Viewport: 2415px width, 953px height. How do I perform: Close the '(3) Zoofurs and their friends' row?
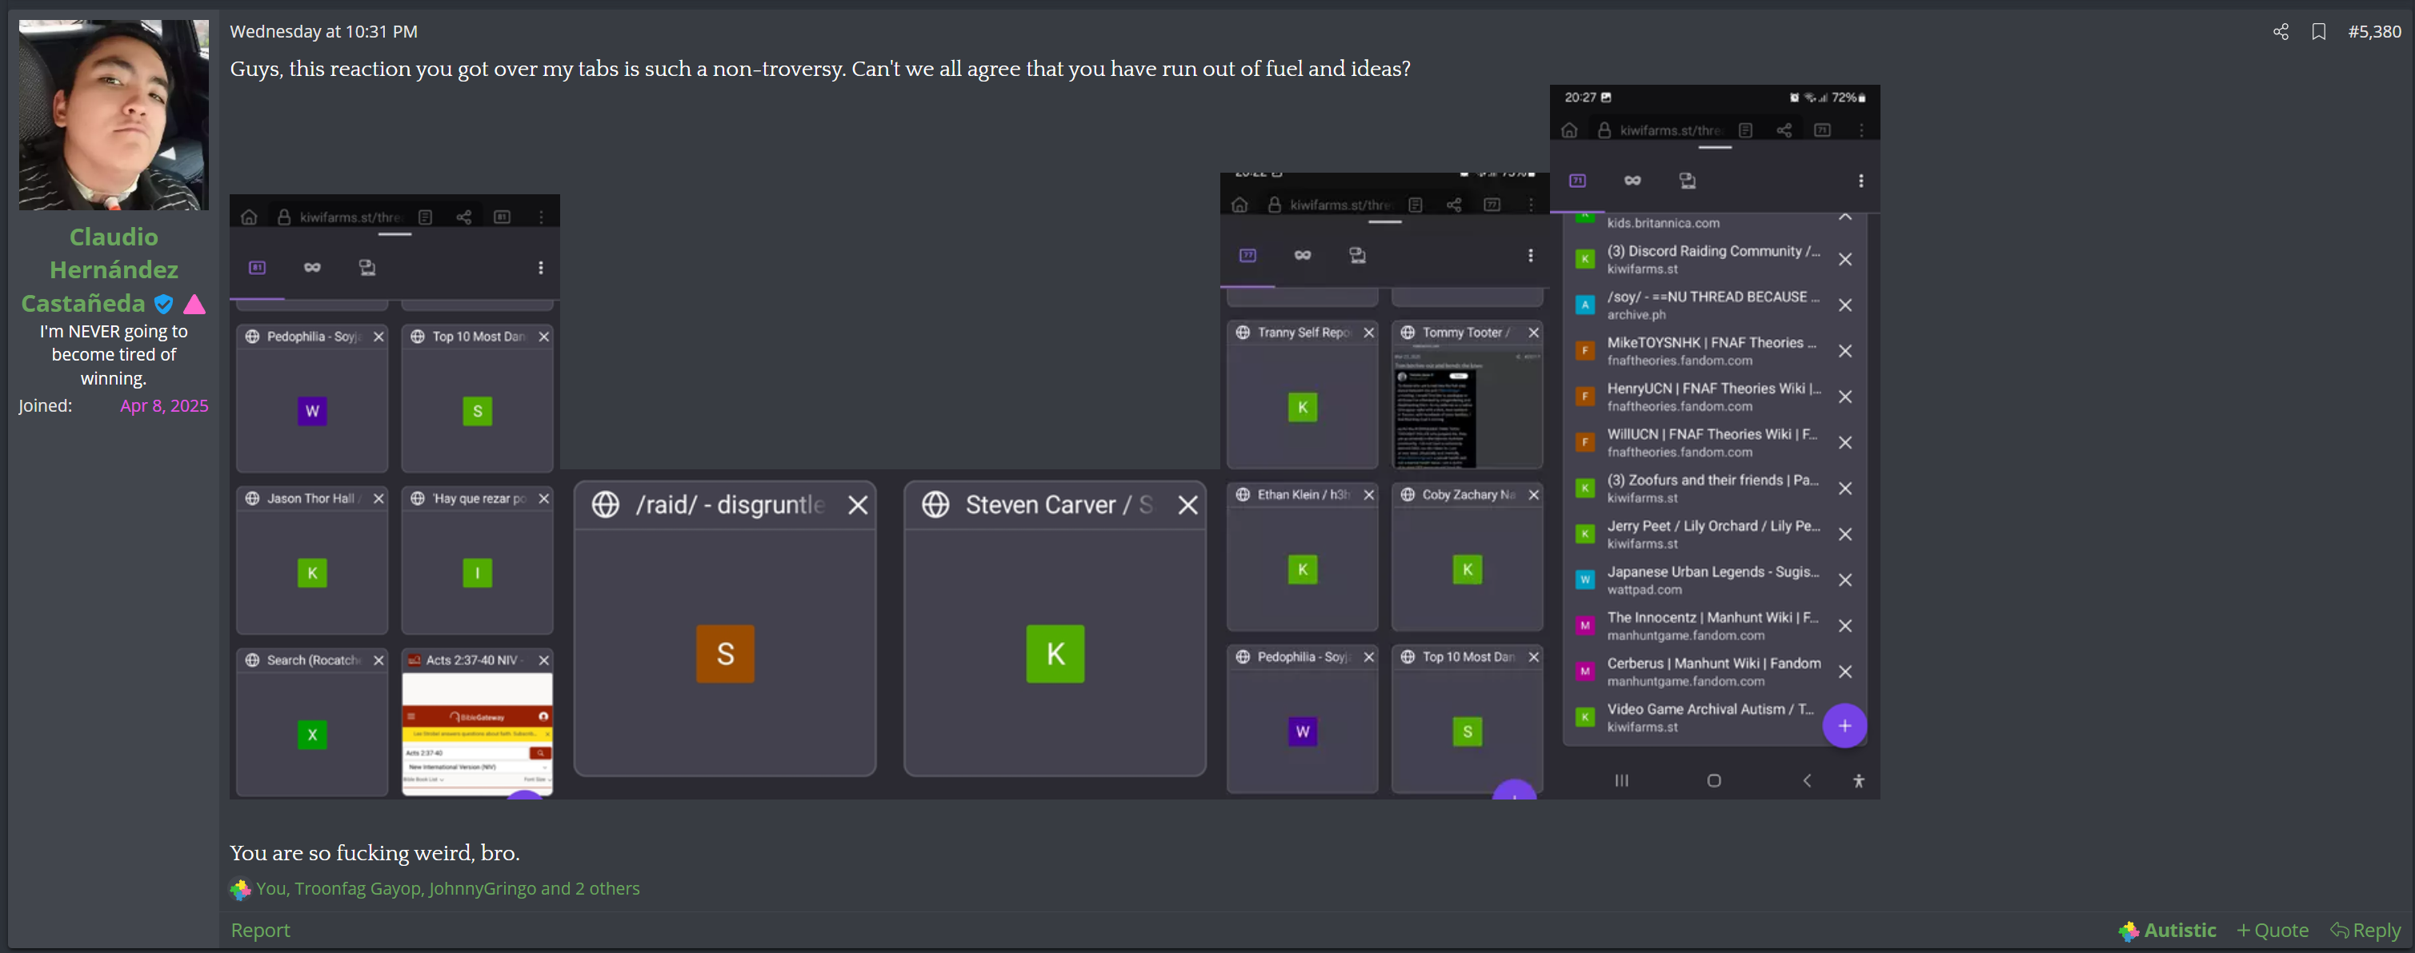pos(1845,488)
